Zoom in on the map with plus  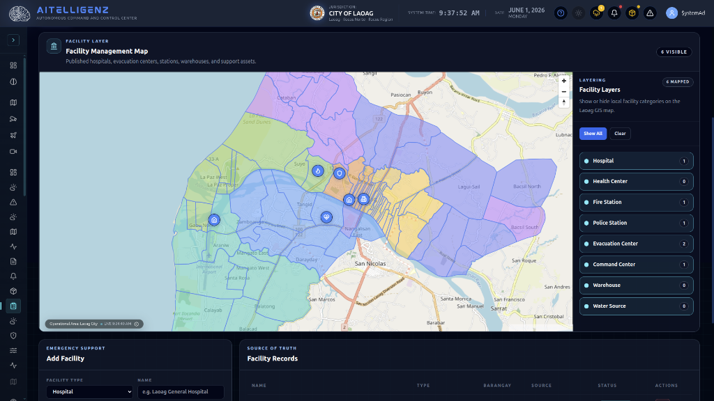pyautogui.click(x=563, y=81)
